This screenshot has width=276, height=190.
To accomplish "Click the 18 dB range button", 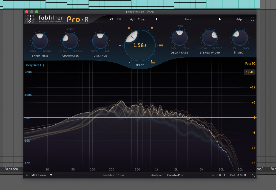I will coord(250,72).
